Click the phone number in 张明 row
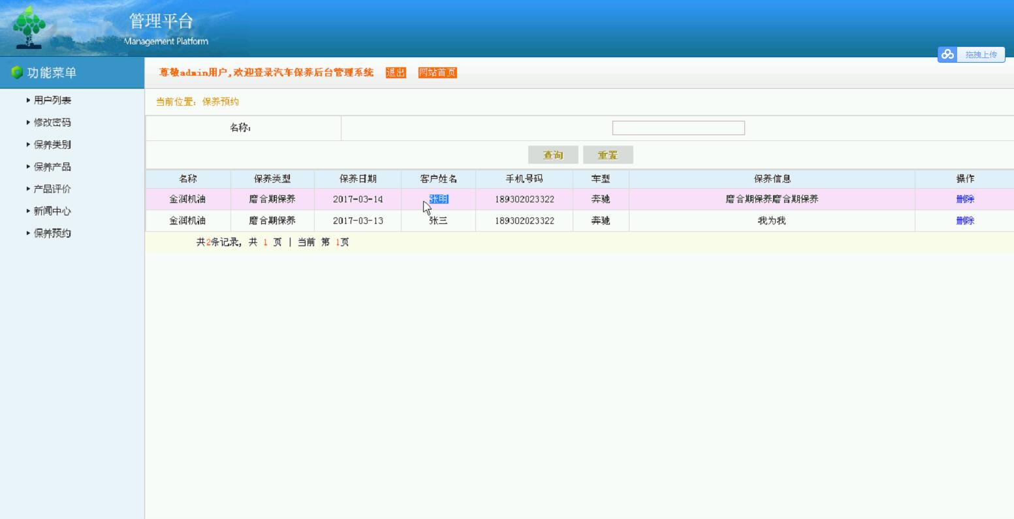The height and width of the screenshot is (519, 1014). tap(524, 200)
